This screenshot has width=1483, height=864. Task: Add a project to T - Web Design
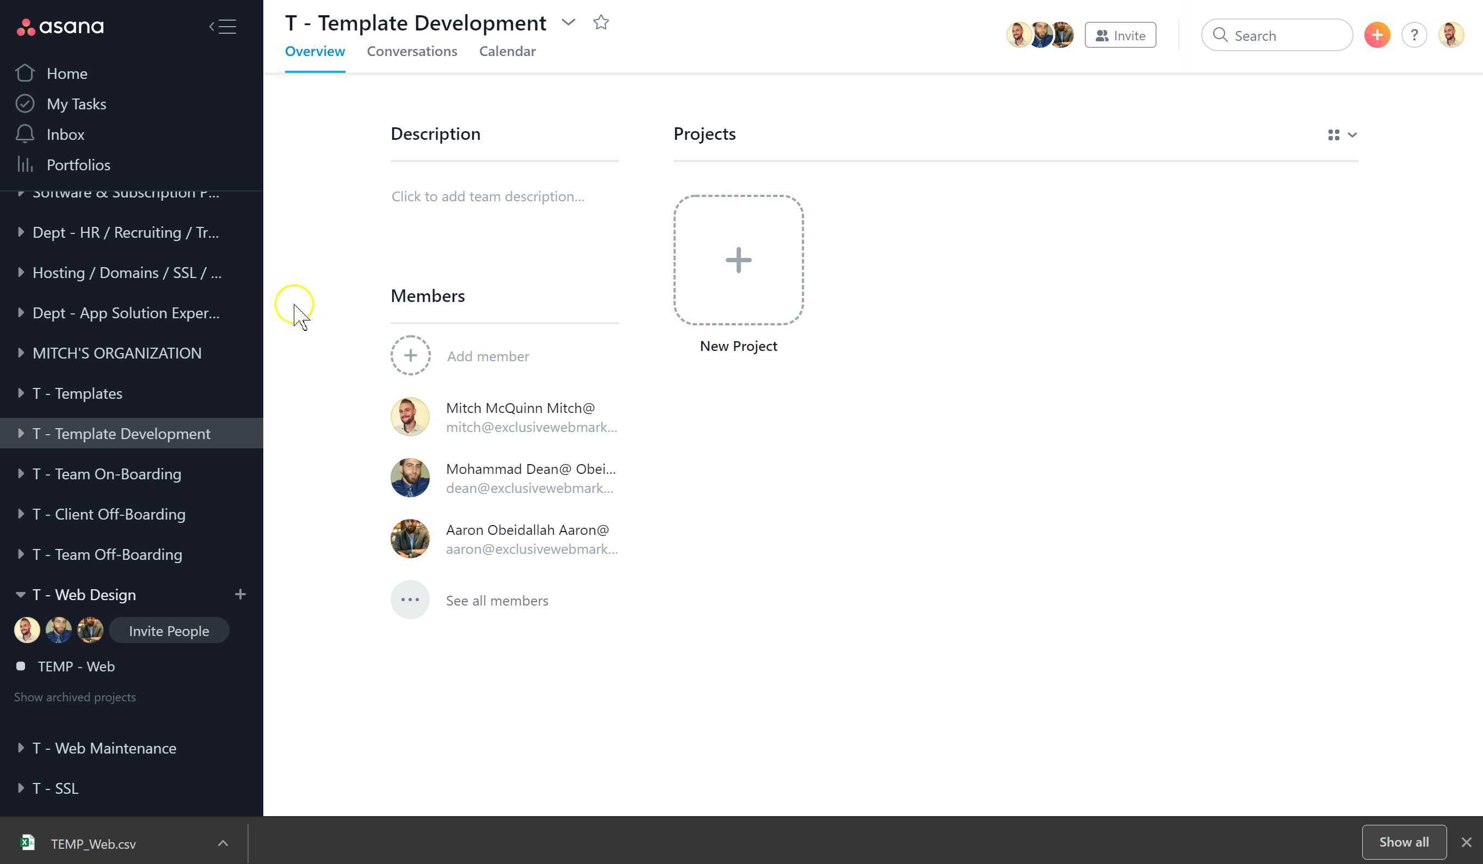click(x=240, y=595)
